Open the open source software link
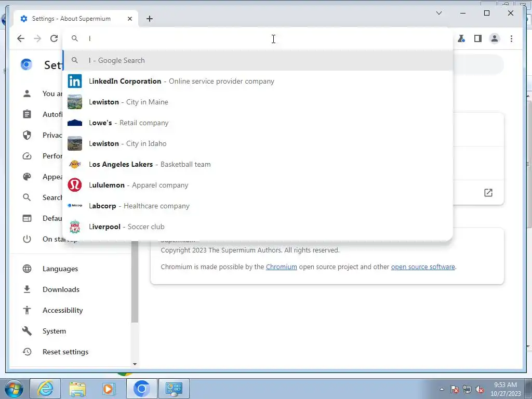 tap(423, 267)
